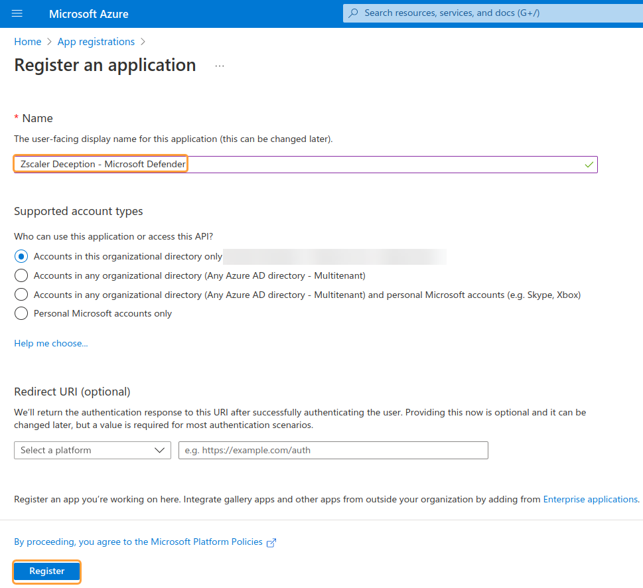
Task: Choose the Multitenant and personal Microsoft accounts option
Action: point(20,295)
